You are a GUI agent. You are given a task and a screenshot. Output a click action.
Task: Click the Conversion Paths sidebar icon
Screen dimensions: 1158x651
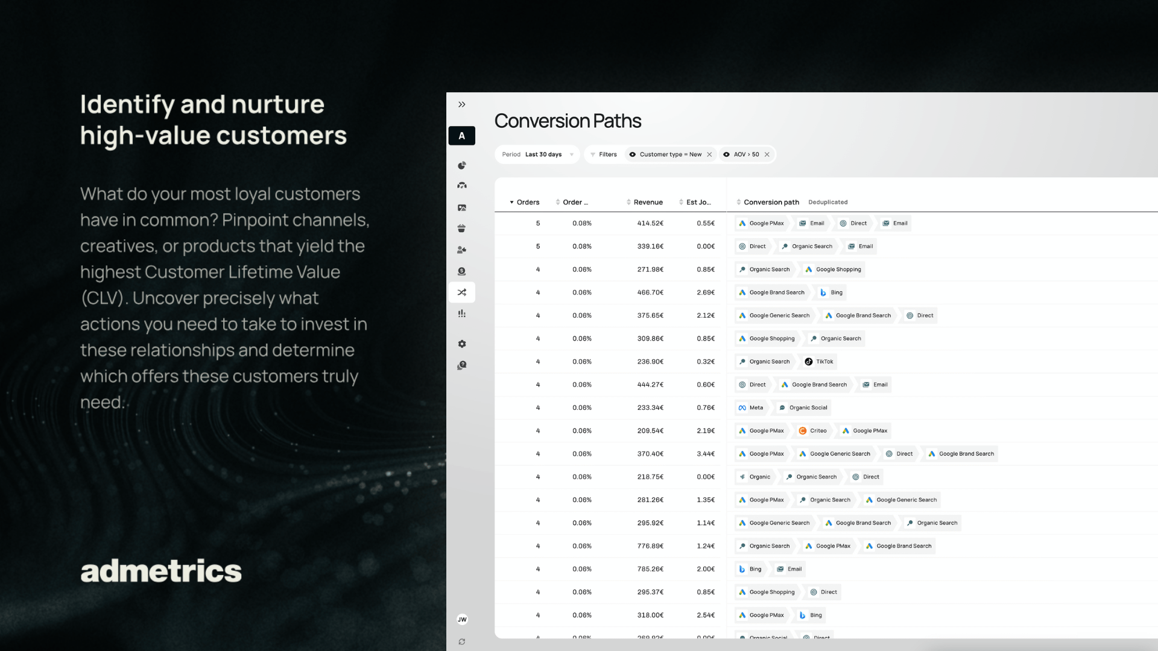click(x=461, y=292)
